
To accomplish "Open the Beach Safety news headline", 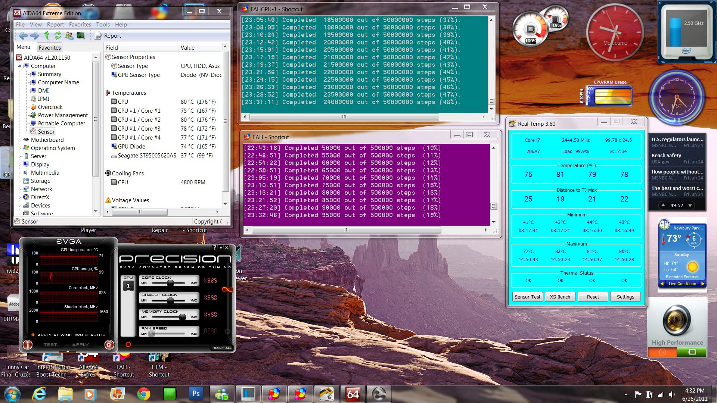I will click(x=677, y=159).
